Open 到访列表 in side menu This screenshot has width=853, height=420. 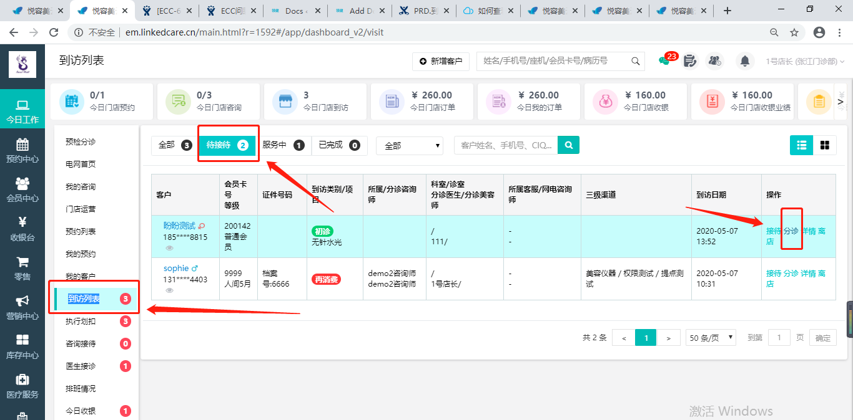pos(96,299)
